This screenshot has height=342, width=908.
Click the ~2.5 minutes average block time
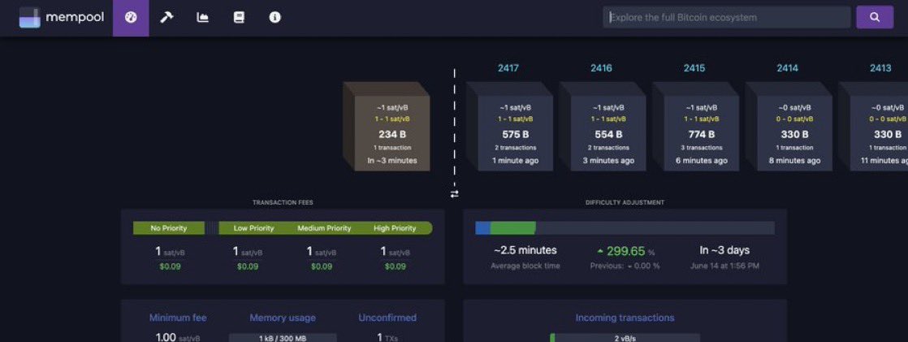click(x=525, y=250)
